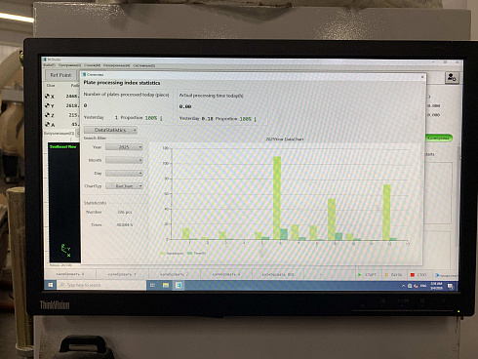Click the NcStudio app icon on taskbar
Viewport: 478px width, 359px height.
click(179, 285)
